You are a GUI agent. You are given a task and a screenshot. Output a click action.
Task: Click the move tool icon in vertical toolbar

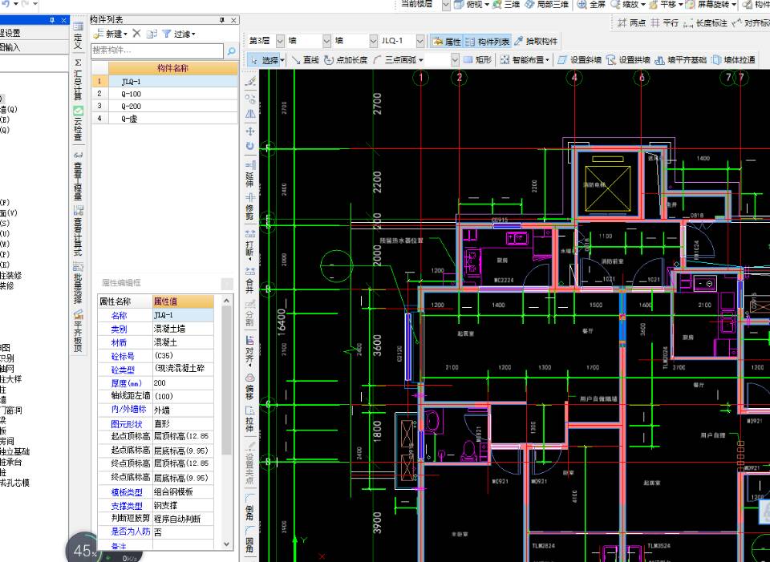click(250, 131)
